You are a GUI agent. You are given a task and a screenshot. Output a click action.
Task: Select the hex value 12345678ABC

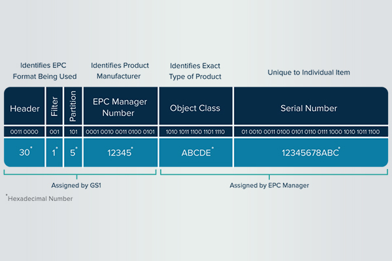[x=310, y=152]
